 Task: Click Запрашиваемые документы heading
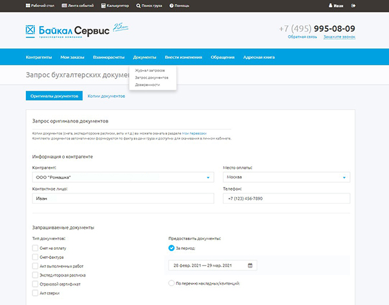click(64, 228)
